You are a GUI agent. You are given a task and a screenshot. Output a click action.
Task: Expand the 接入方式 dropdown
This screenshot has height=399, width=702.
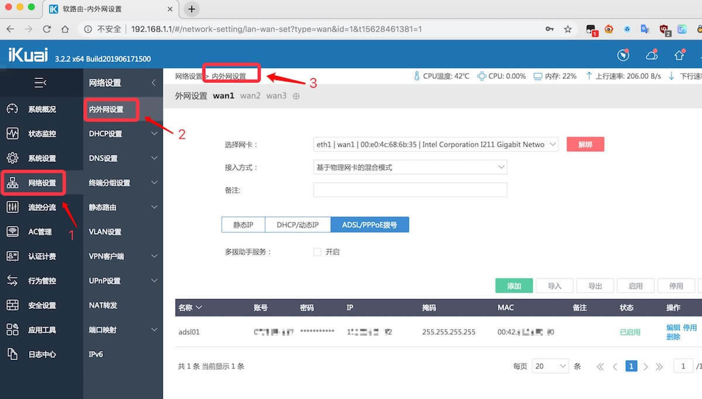(x=409, y=167)
